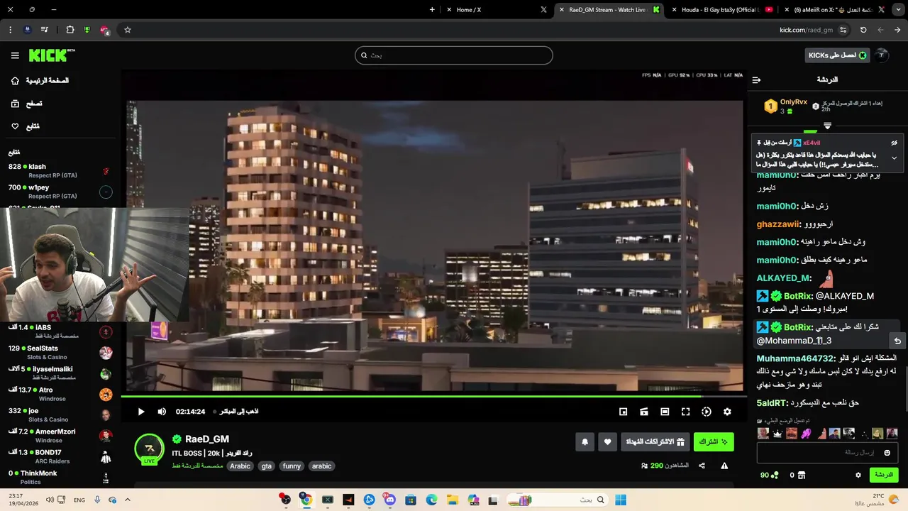Switch to aMeiR on X tab
The image size is (908, 511).
834,10
